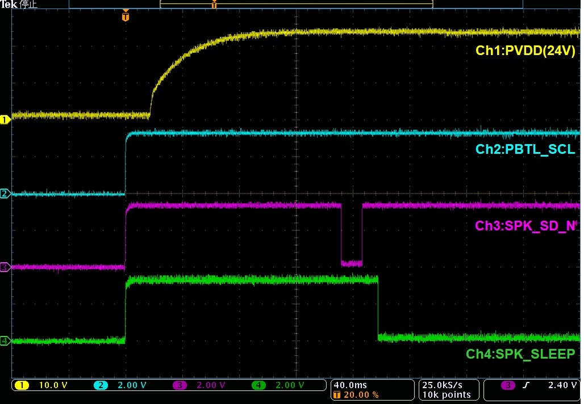Select the yellow channel 1 badge in readout
This screenshot has height=404, width=584.
22,385
